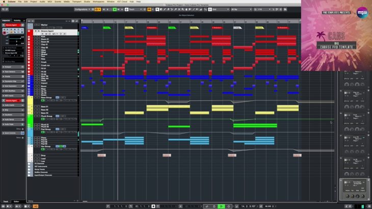
Task: Toggle record enable in Inspector
Action: pos(4,33)
